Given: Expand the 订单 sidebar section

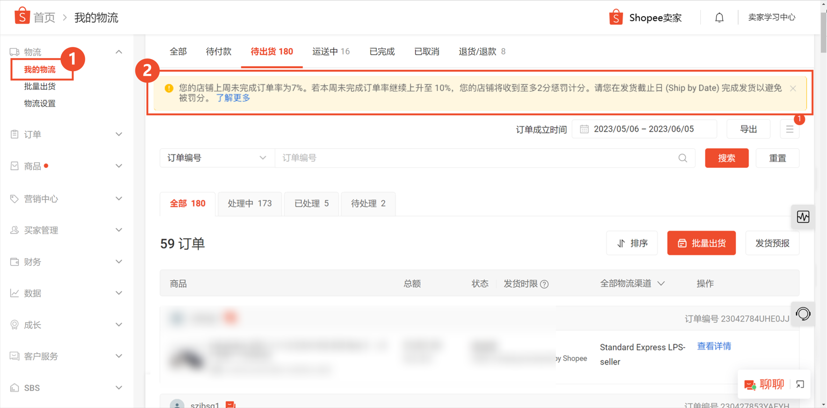Looking at the screenshot, I should pos(119,134).
